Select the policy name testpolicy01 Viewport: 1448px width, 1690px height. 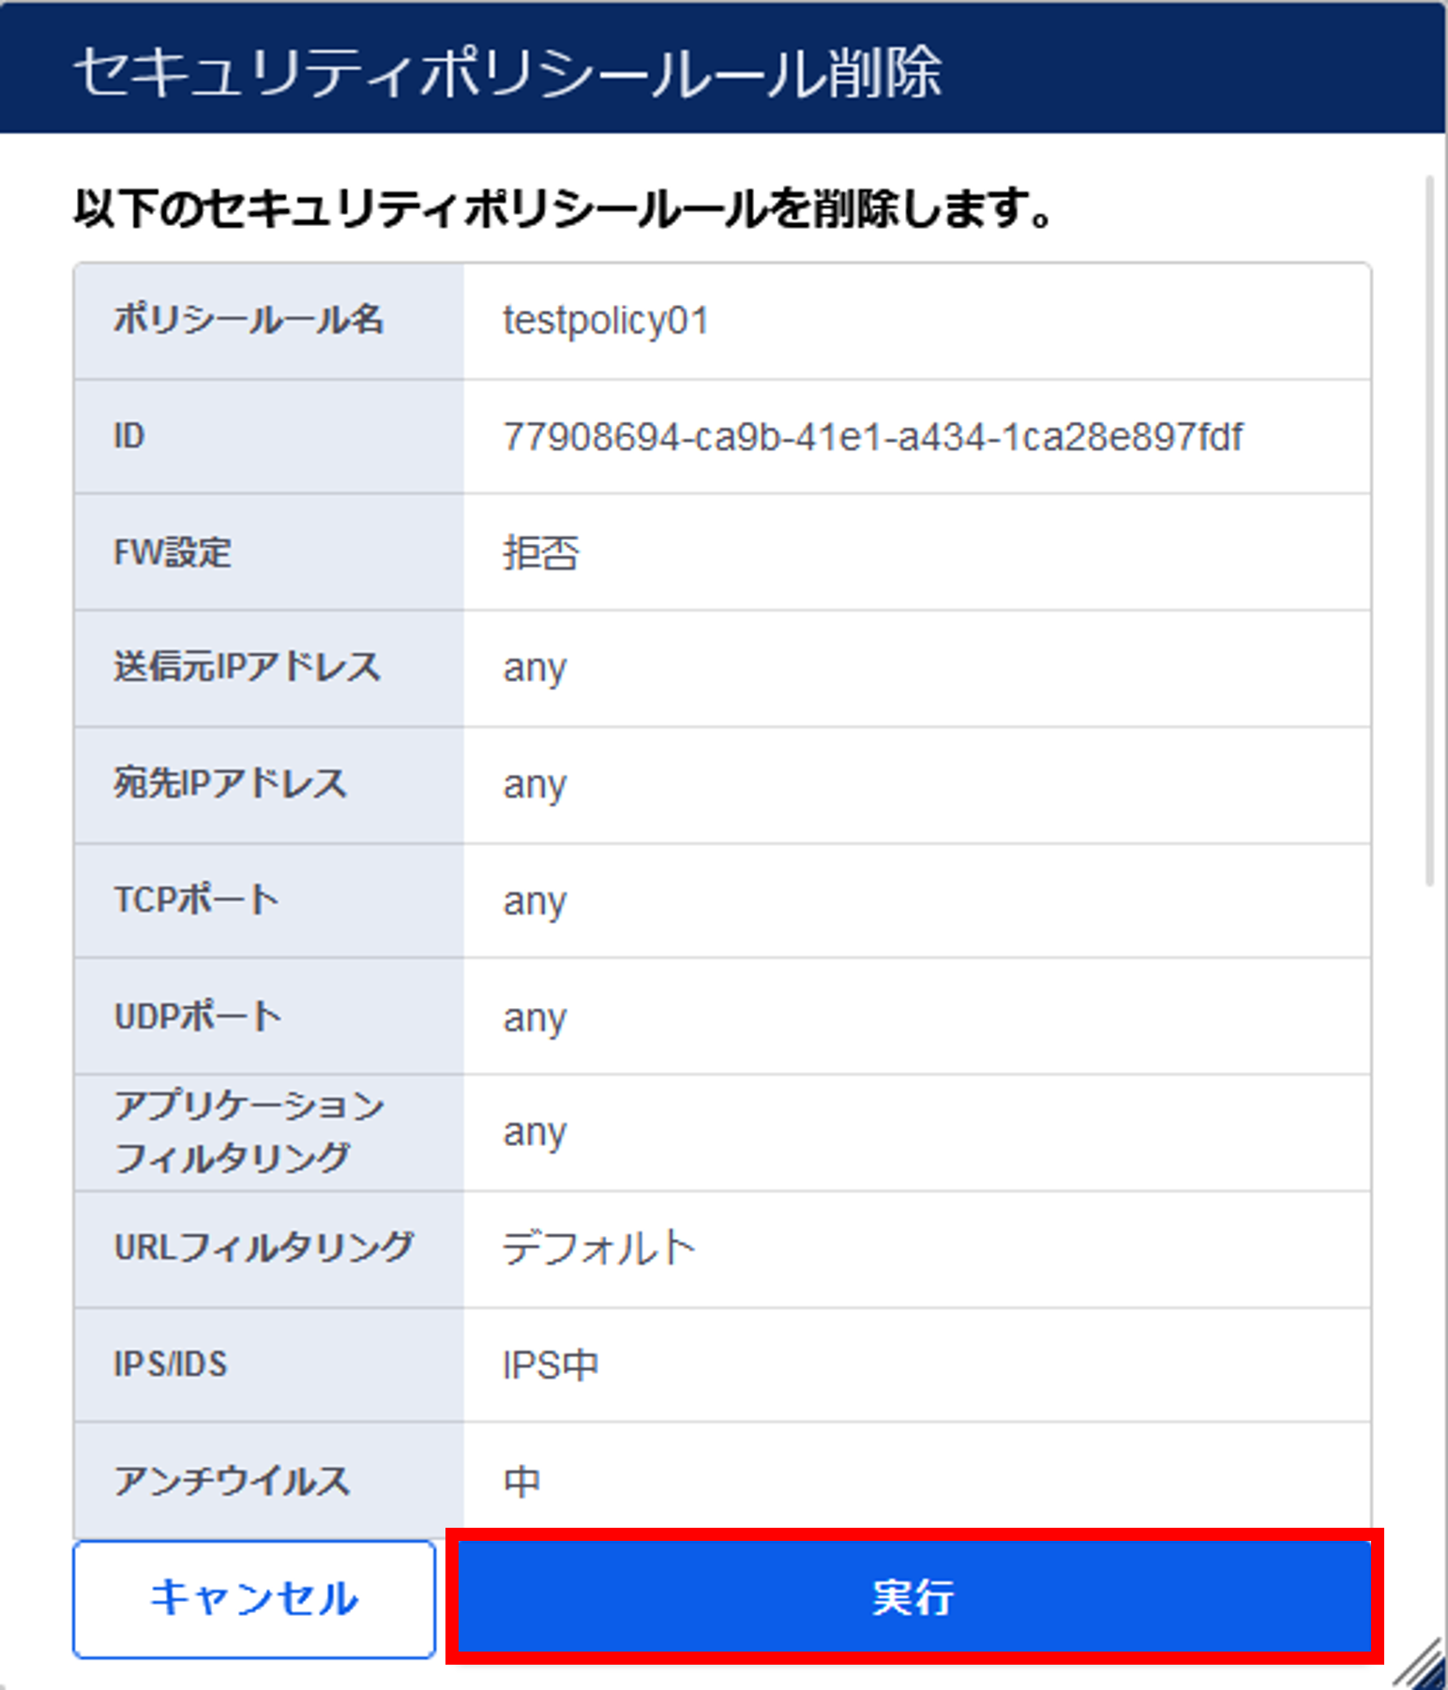tap(606, 321)
